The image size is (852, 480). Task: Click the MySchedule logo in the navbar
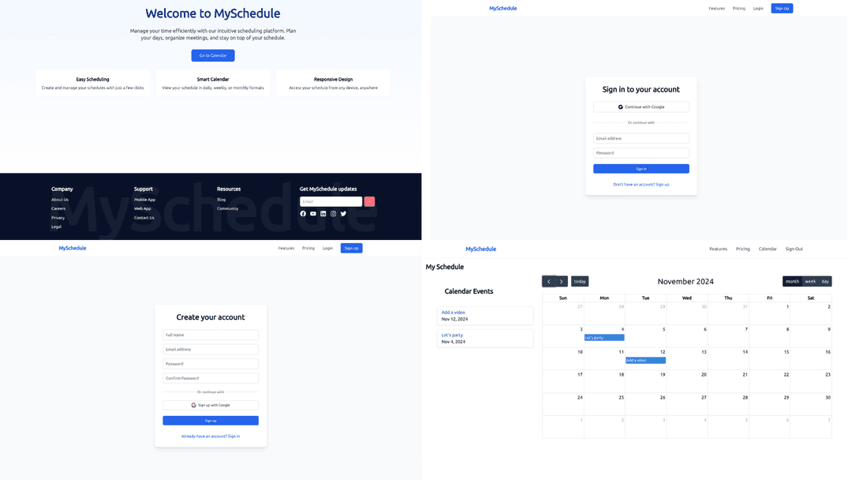(503, 8)
